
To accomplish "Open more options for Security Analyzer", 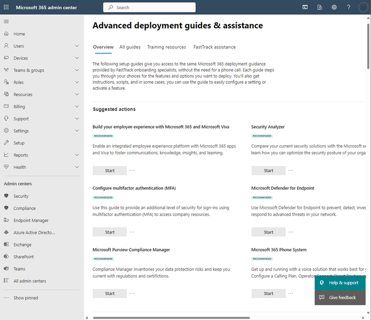I will click(291, 170).
